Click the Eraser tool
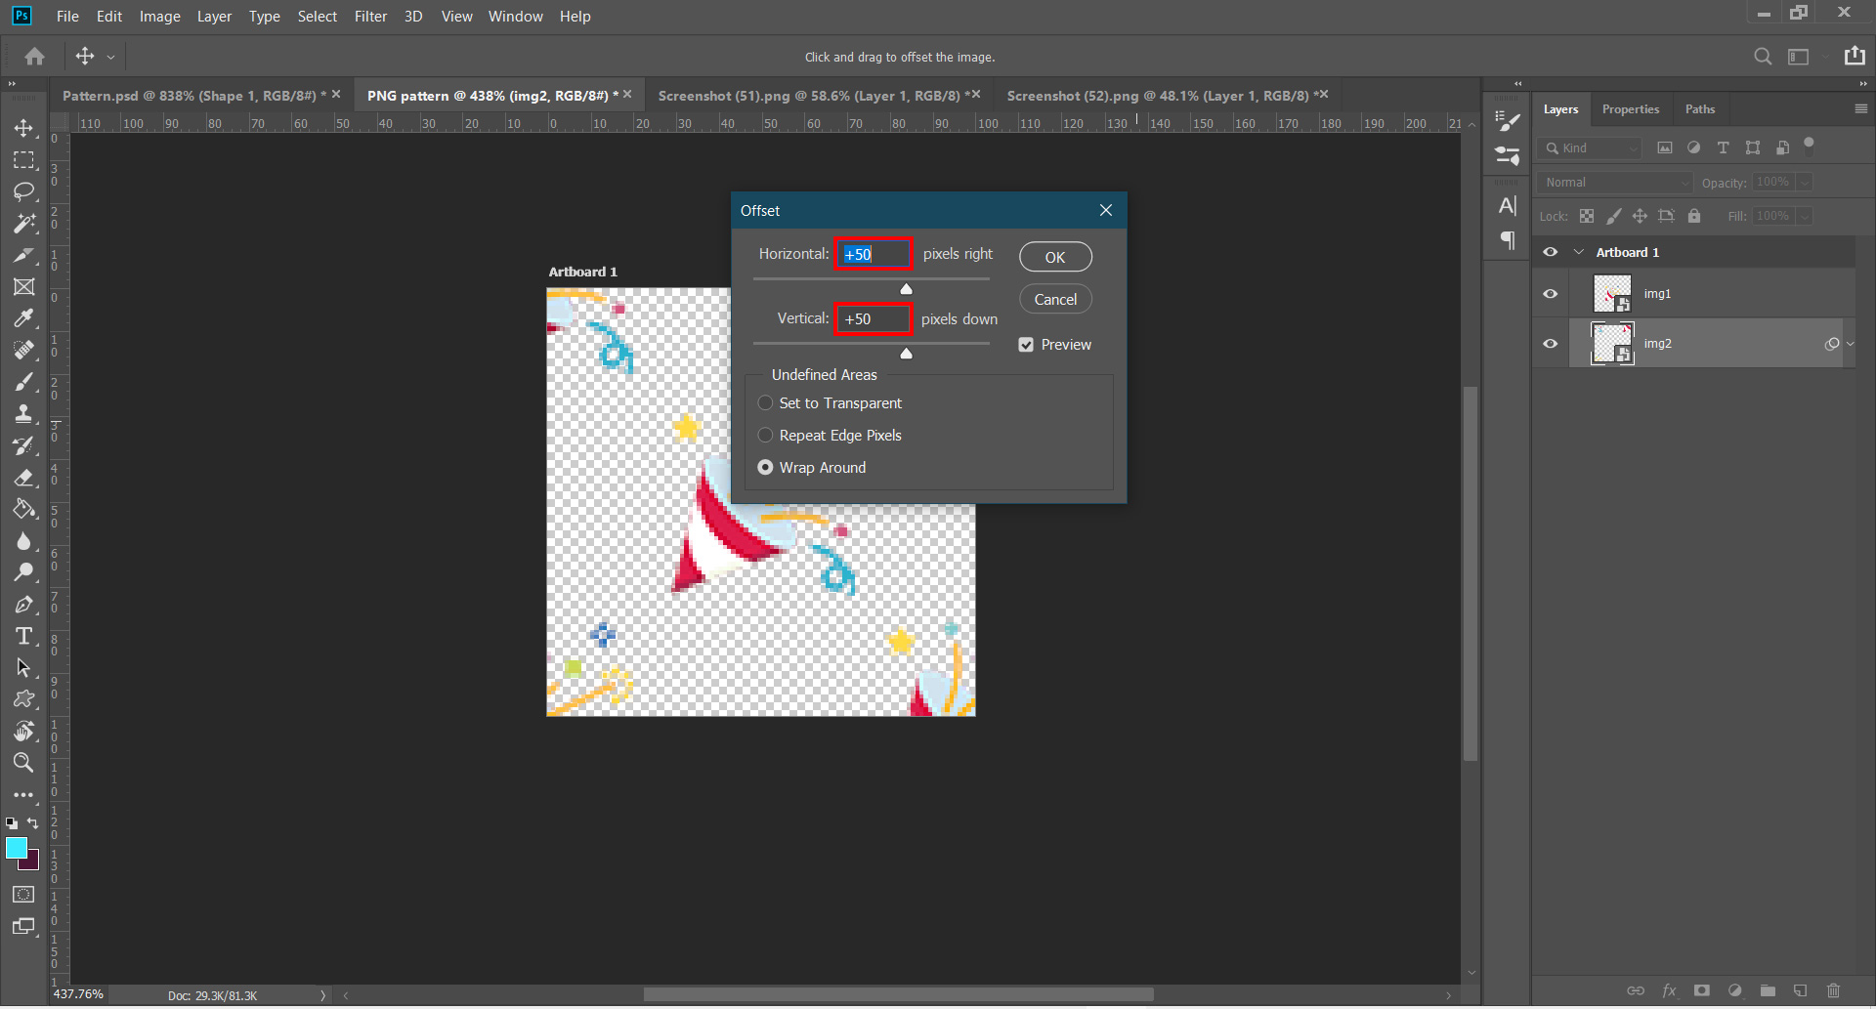The width and height of the screenshot is (1876, 1009). coord(23,478)
